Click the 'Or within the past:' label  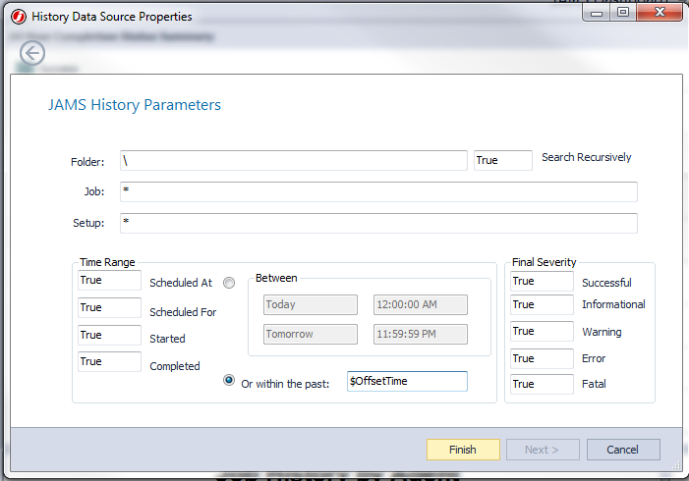(285, 384)
